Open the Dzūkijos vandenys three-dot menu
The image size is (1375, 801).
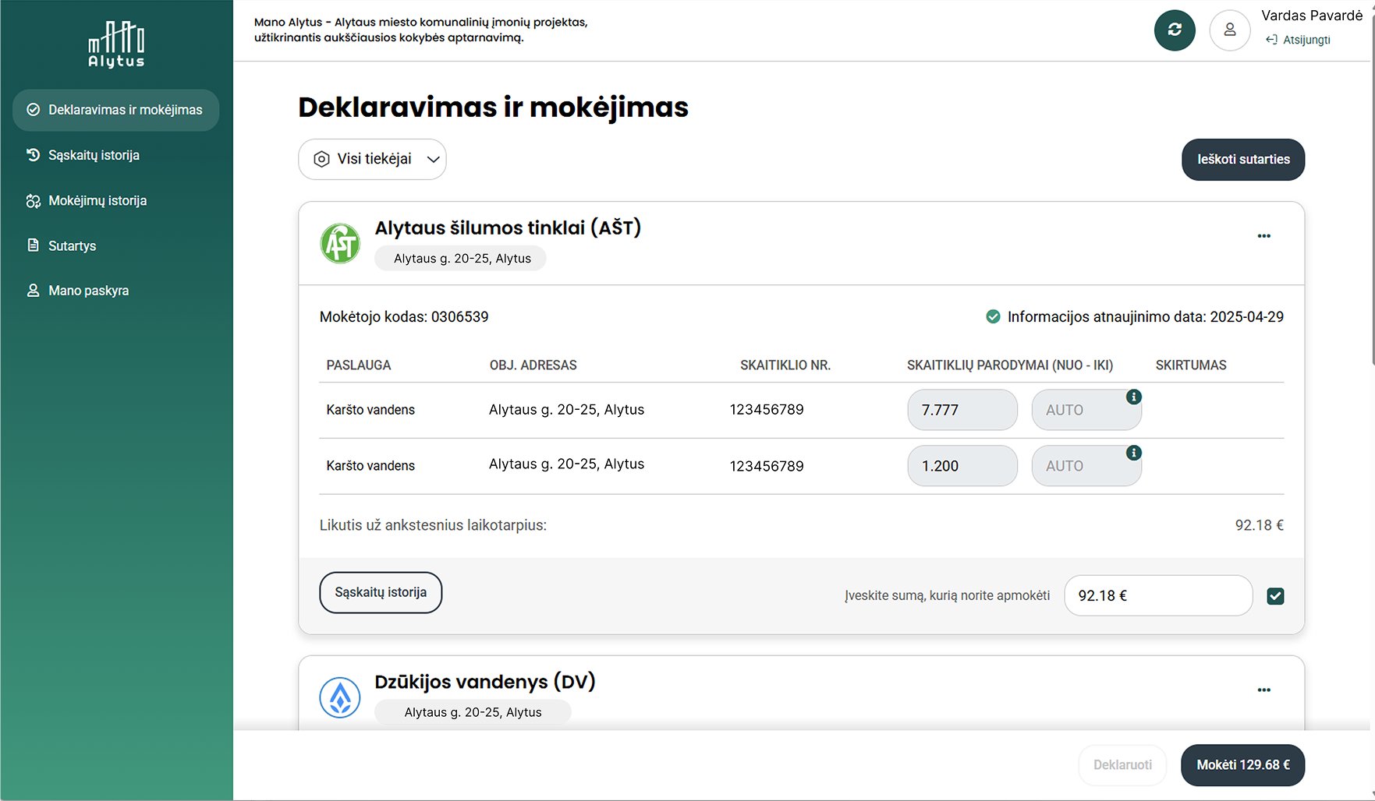point(1264,690)
